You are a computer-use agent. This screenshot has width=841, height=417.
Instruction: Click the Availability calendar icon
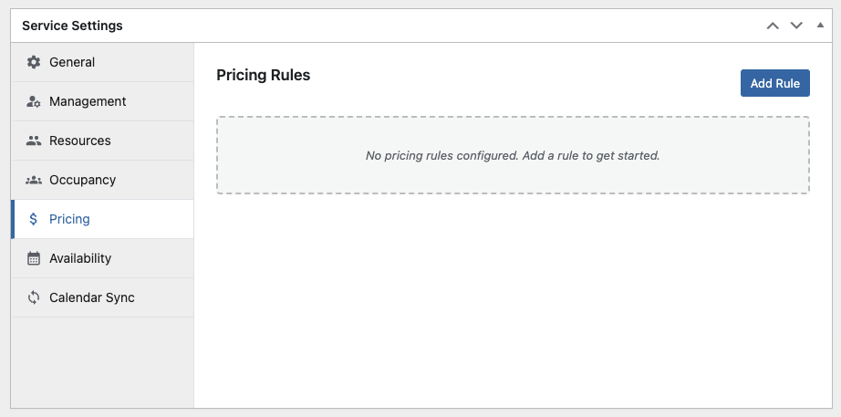click(34, 258)
